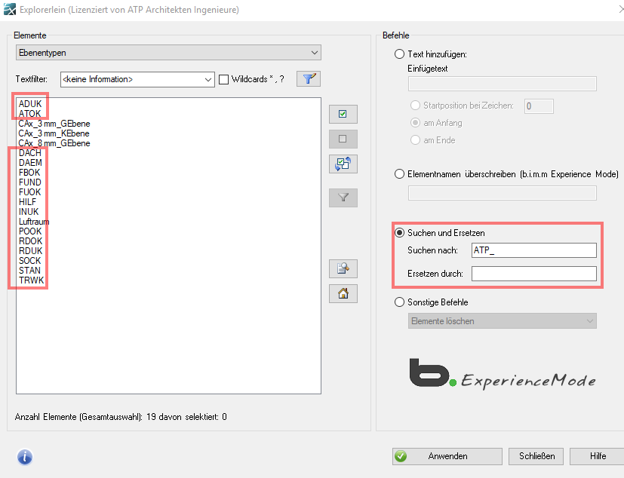Viewport: 624px width, 478px height.
Task: Open the Ebenentypen dropdown
Action: click(168, 52)
